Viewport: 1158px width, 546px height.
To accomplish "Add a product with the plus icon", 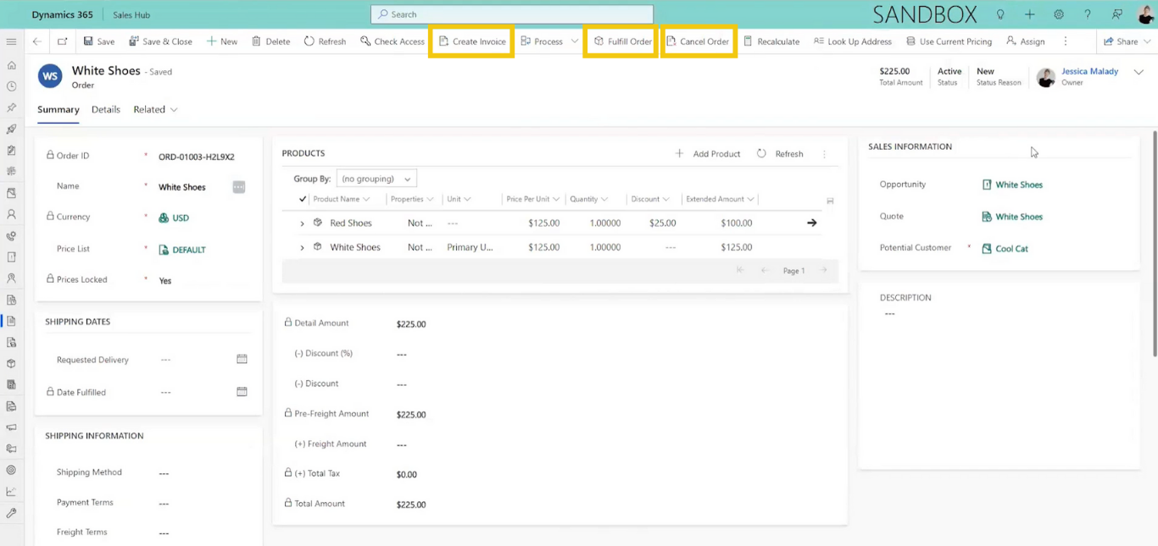I will coord(678,153).
